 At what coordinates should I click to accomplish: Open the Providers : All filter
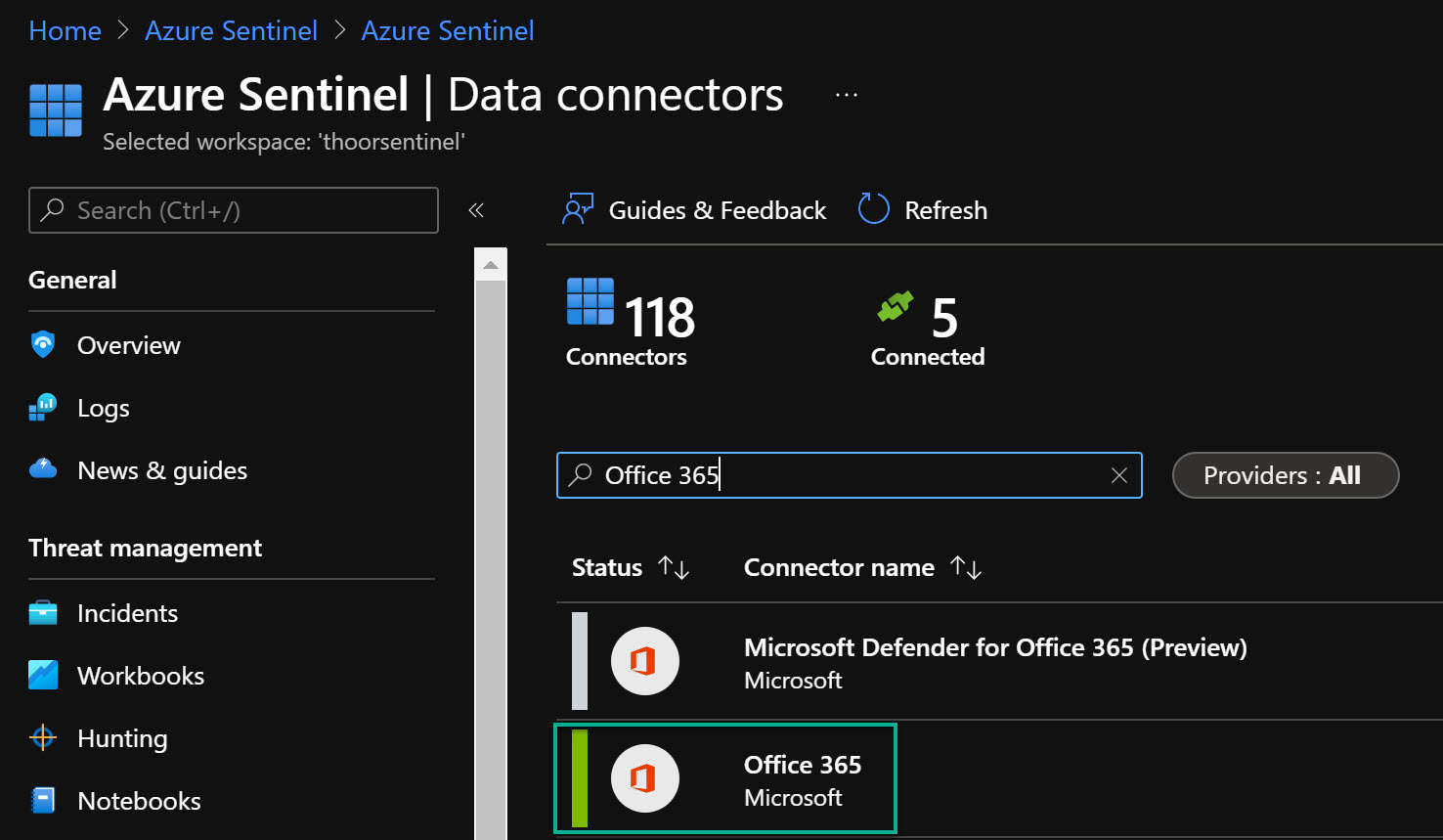(x=1286, y=475)
